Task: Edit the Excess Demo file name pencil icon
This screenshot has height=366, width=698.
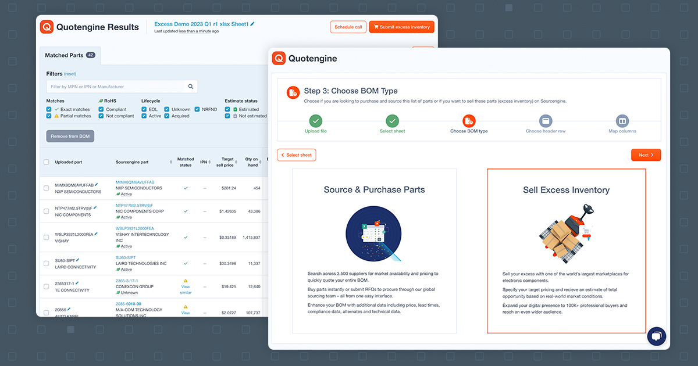Action: 252,24
